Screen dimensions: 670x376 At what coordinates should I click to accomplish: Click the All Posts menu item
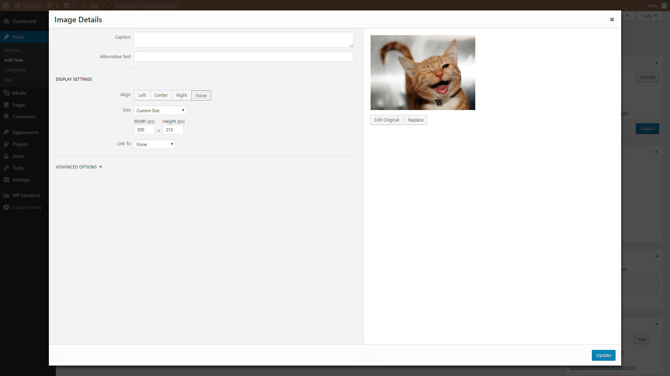click(x=12, y=50)
